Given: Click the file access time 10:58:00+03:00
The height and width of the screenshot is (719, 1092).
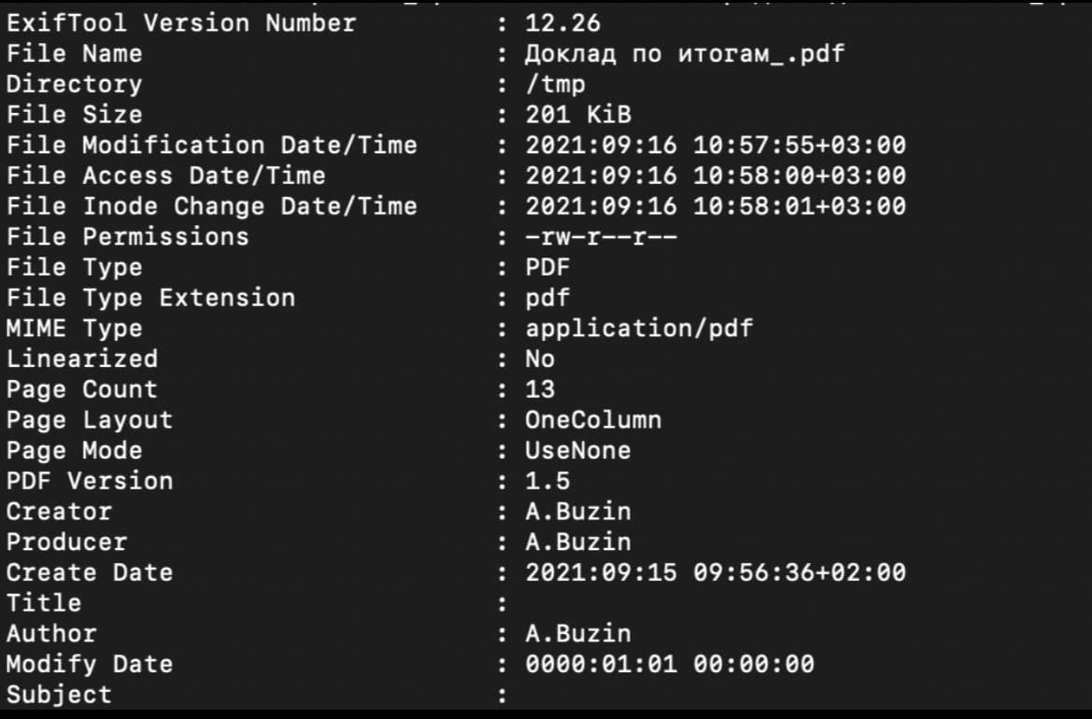Looking at the screenshot, I should pyautogui.click(x=799, y=176).
